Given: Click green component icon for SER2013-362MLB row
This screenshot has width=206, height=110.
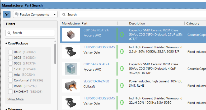Looking at the screenshot, I should (x=121, y=86).
